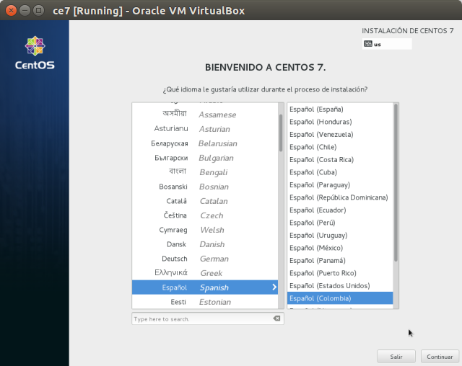The height and width of the screenshot is (366, 462).
Task: Choose Español (Chile) locale
Action: point(340,147)
